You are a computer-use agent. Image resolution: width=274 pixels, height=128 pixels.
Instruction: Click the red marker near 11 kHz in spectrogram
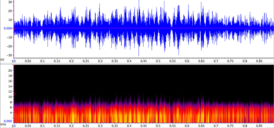click(x=15, y=94)
